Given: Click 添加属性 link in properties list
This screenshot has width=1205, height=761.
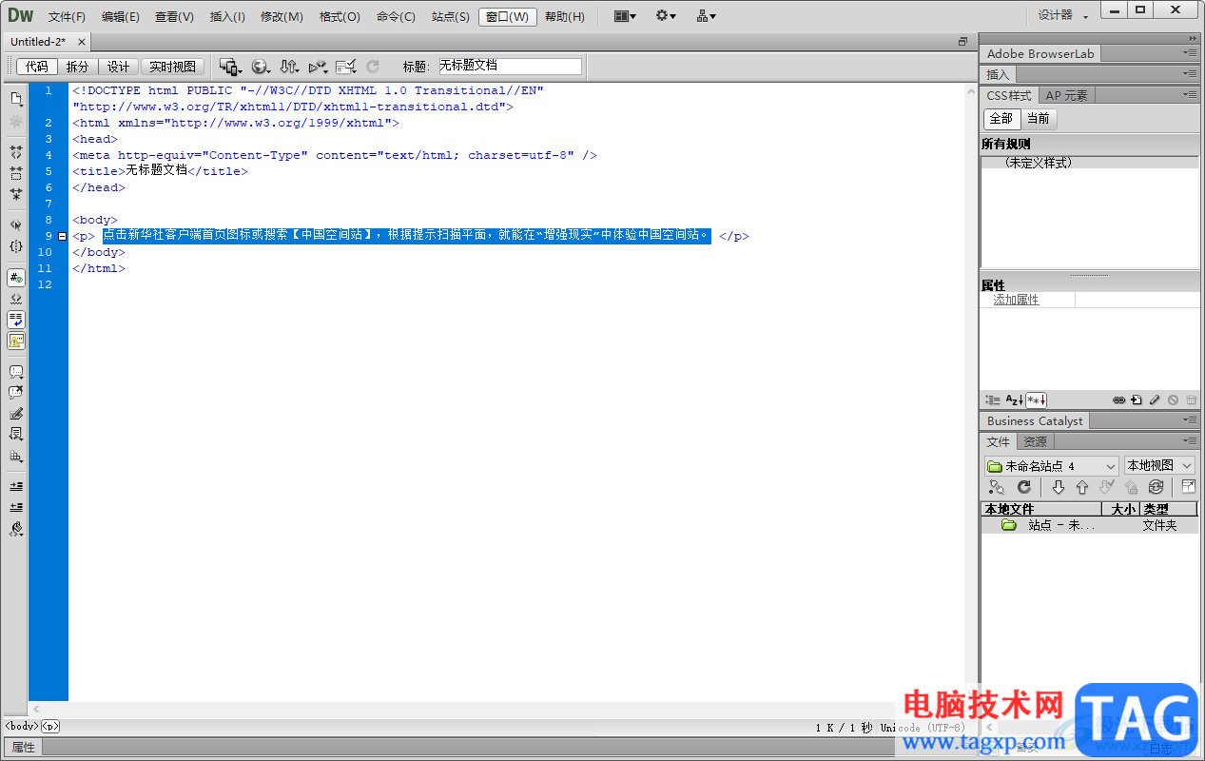Looking at the screenshot, I should click(x=1016, y=300).
